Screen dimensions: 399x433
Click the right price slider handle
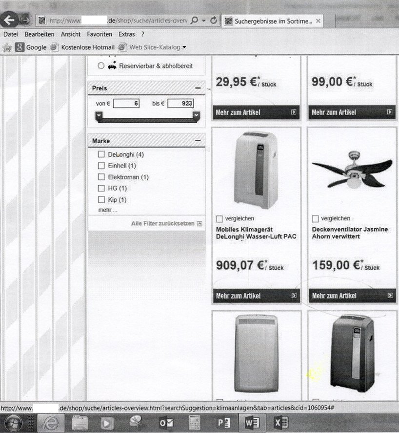click(x=196, y=115)
